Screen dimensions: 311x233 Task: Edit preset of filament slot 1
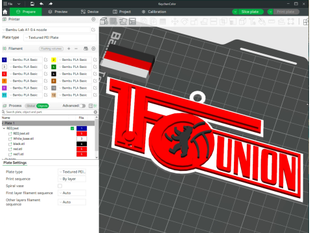click(46, 60)
